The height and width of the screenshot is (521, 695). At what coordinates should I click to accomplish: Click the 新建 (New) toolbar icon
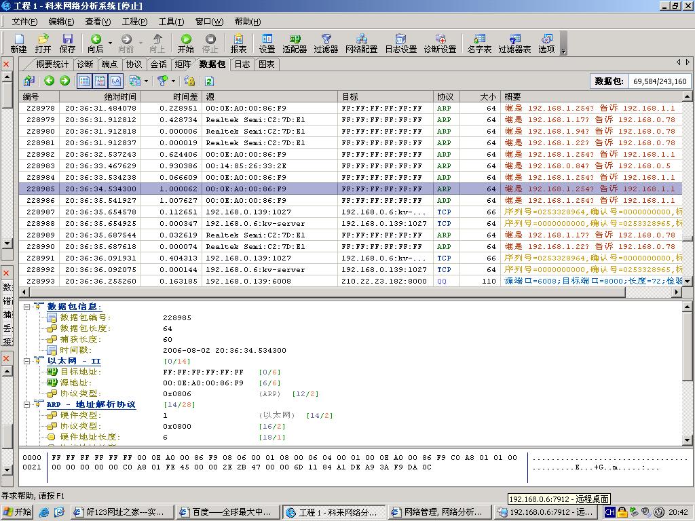18,43
